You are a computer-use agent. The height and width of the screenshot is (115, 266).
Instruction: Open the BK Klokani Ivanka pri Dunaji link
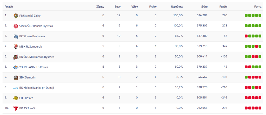click(x=37, y=88)
